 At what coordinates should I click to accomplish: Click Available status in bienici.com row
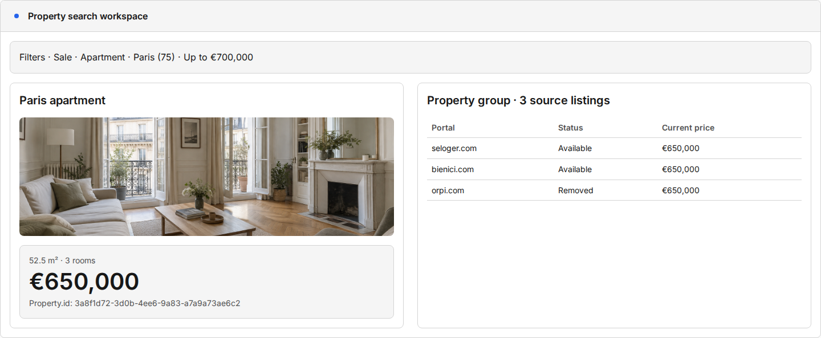click(575, 169)
